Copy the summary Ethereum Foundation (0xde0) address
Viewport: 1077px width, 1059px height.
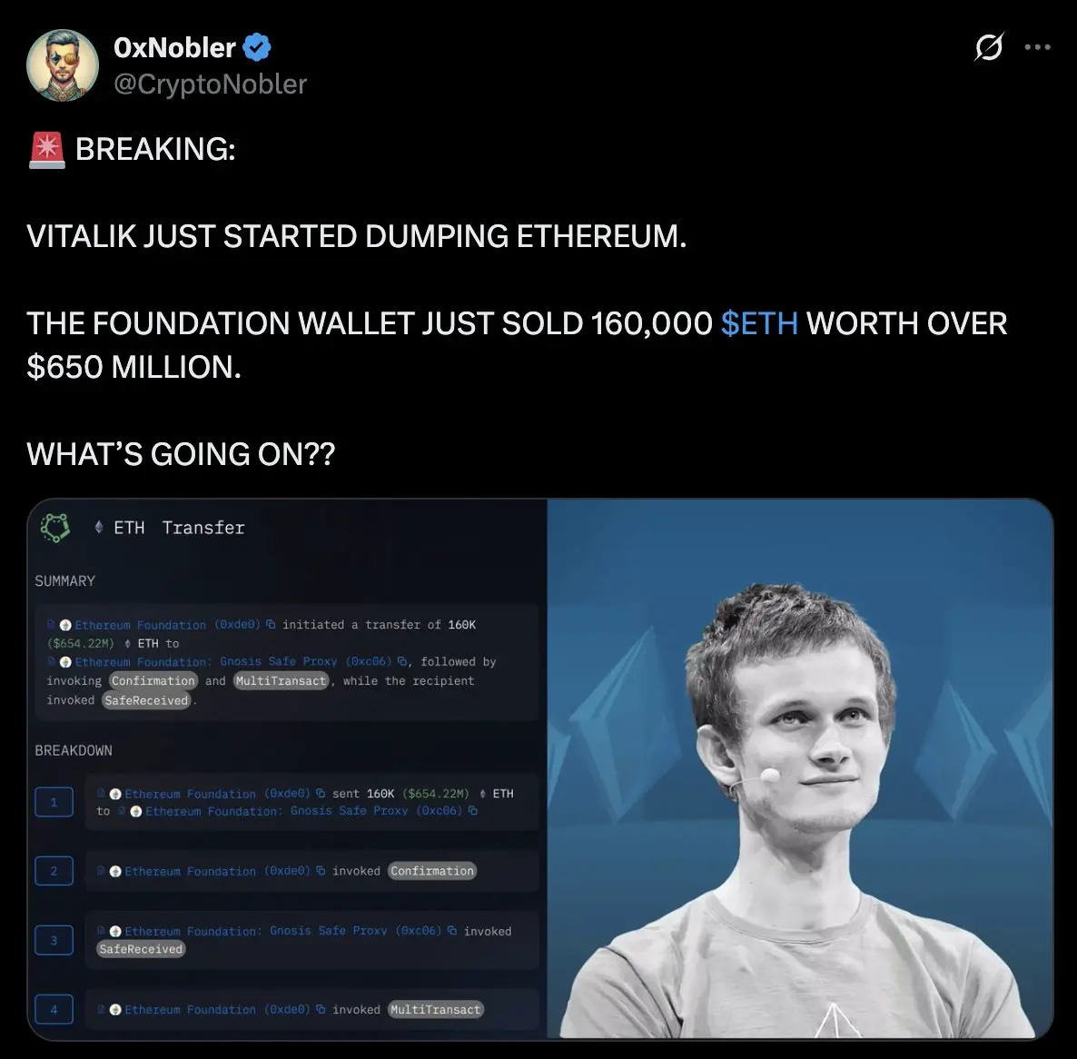click(271, 624)
